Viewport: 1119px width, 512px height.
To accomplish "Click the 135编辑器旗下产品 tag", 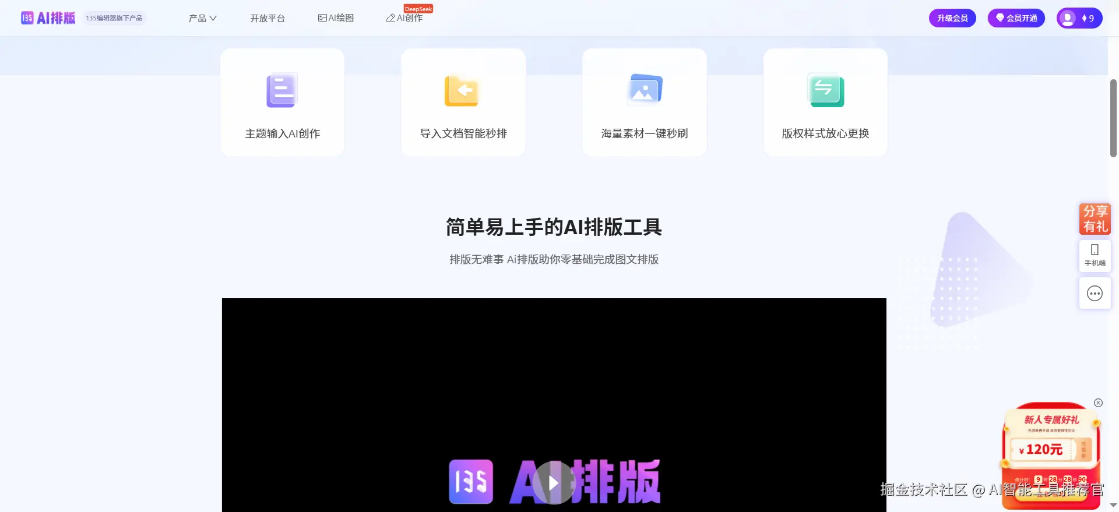I will [x=114, y=18].
